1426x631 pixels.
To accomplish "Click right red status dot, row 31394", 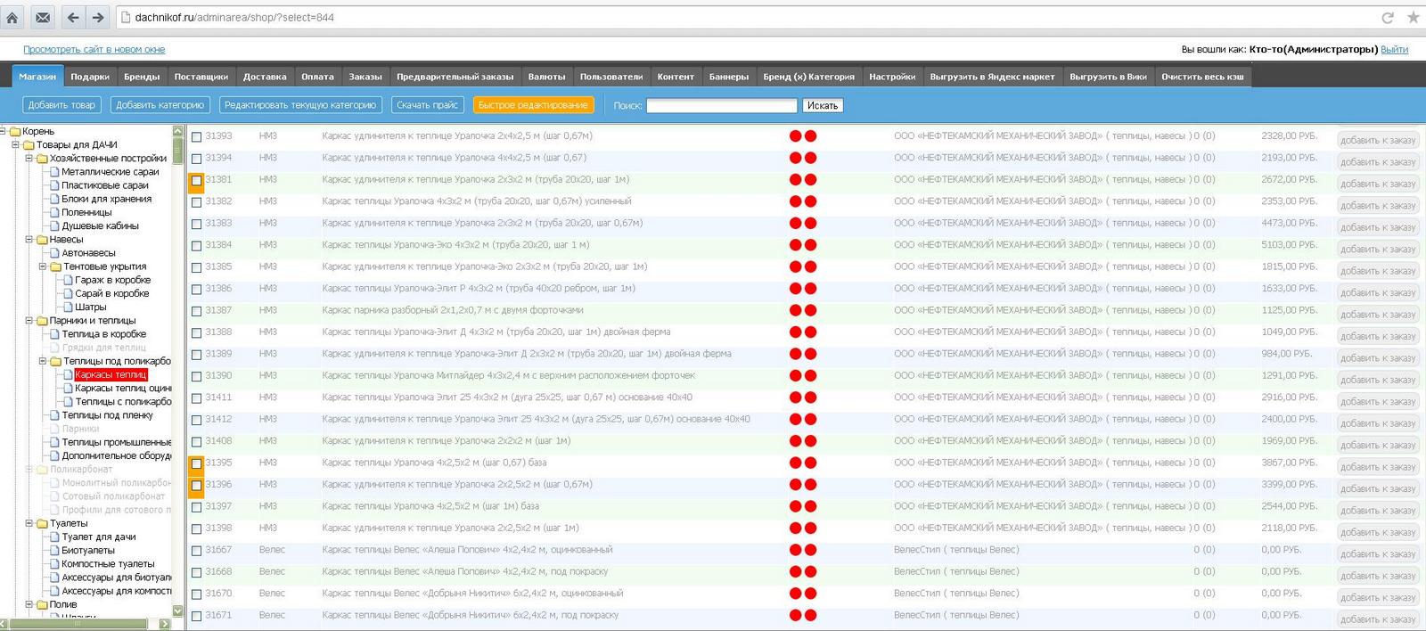I will click(810, 158).
